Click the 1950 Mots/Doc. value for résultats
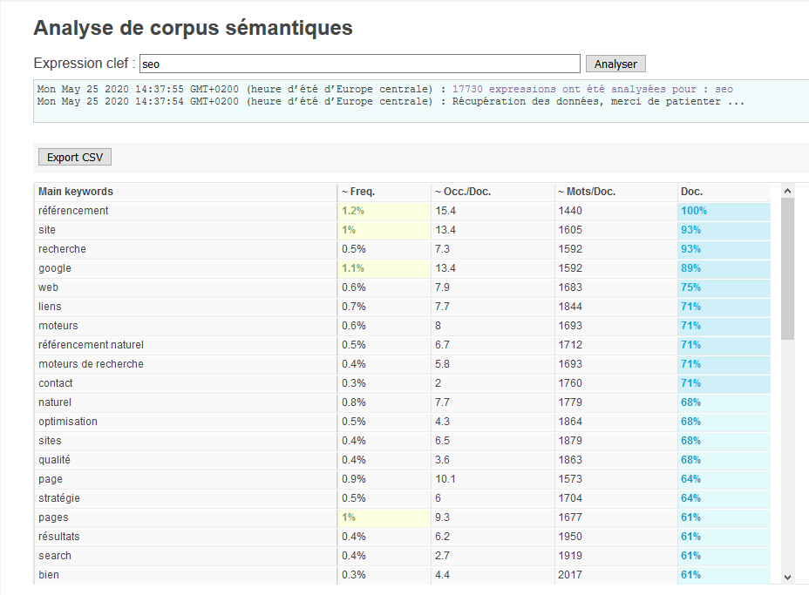This screenshot has height=595, width=809. [570, 537]
